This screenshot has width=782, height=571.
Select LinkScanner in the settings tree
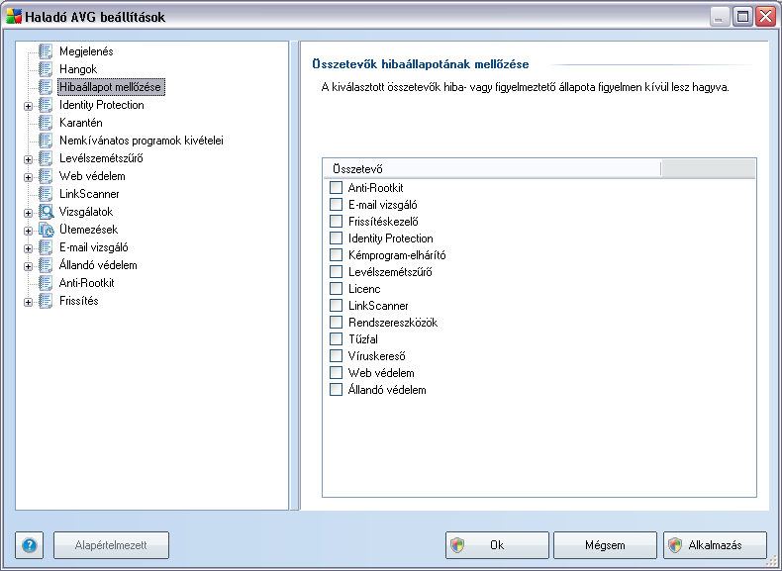coord(89,194)
